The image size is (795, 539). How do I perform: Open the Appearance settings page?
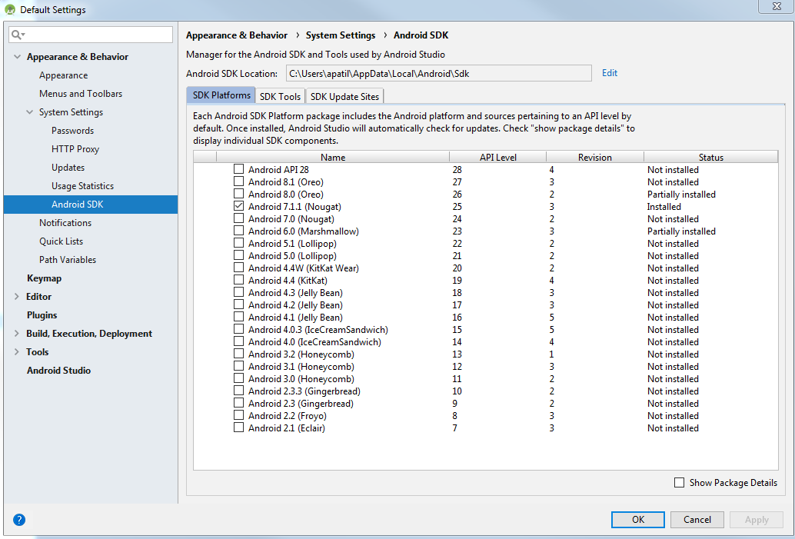coord(63,75)
